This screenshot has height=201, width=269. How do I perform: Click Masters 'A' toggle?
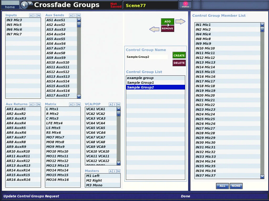tap(111, 171)
